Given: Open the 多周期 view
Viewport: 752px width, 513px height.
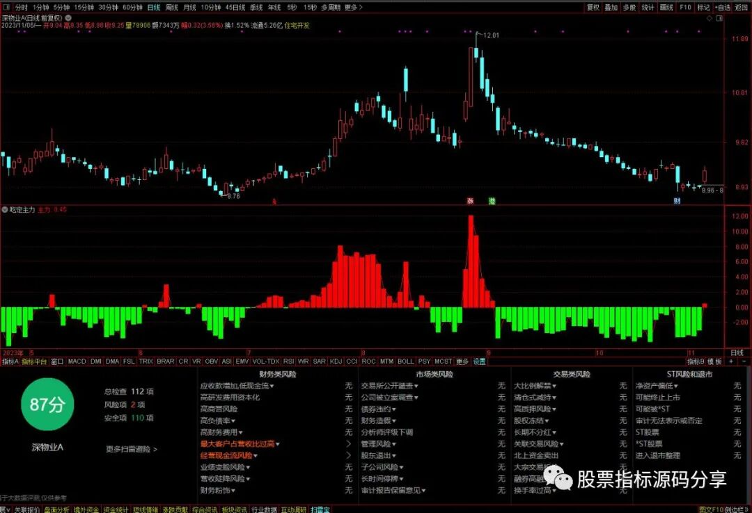Looking at the screenshot, I should (x=331, y=7).
